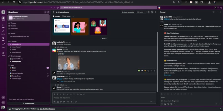Open Home in the Slack left rail
The width and height of the screenshot is (223, 111).
pos(3,18)
